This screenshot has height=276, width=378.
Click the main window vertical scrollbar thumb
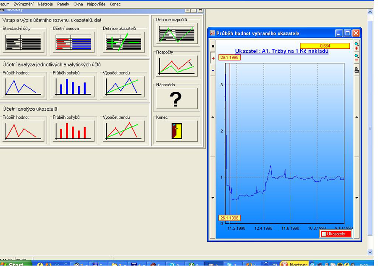coord(370,128)
